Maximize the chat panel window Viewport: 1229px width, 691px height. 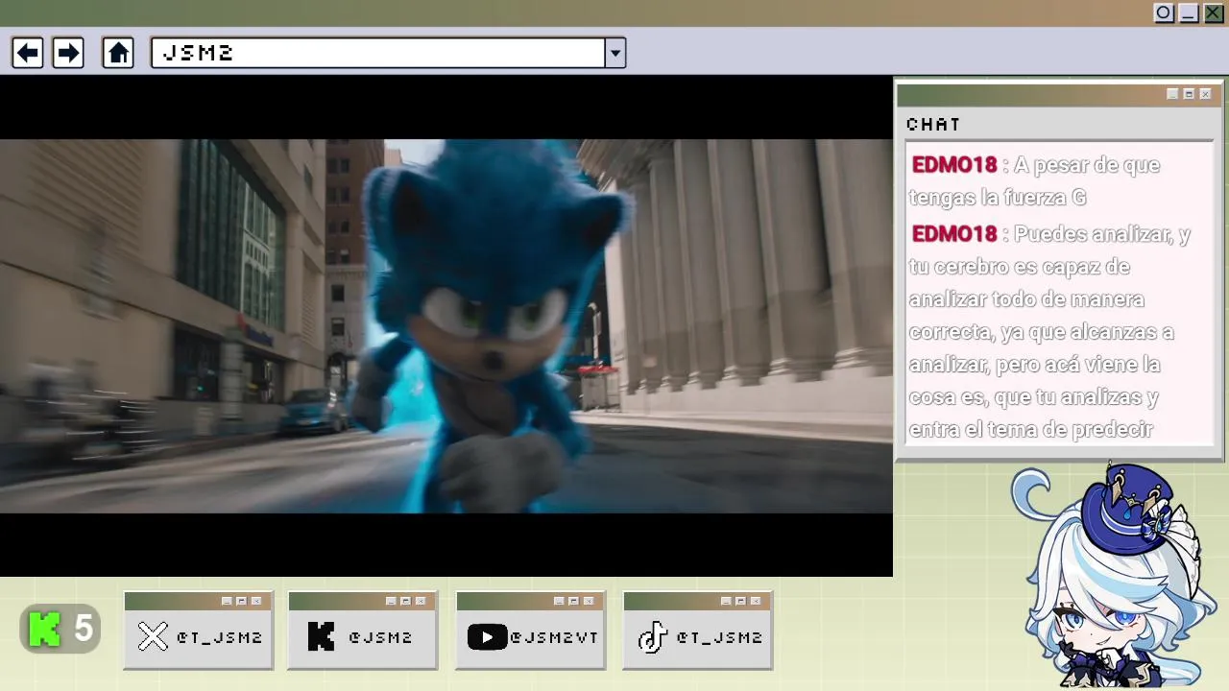point(1189,94)
